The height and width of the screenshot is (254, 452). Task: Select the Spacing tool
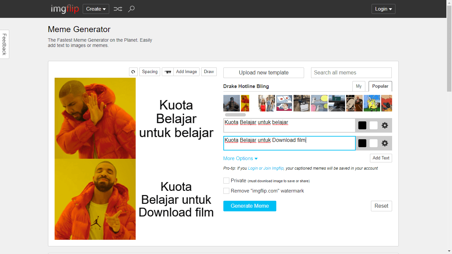(x=150, y=71)
